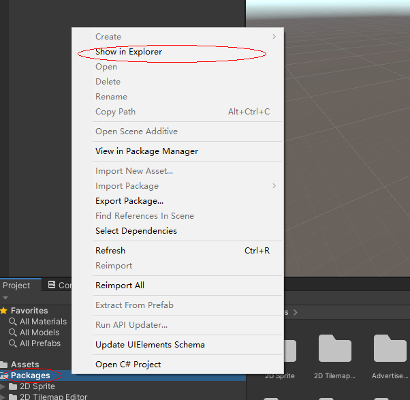The height and width of the screenshot is (400, 410).
Task: Click the All Materials search icon
Action: click(13, 322)
